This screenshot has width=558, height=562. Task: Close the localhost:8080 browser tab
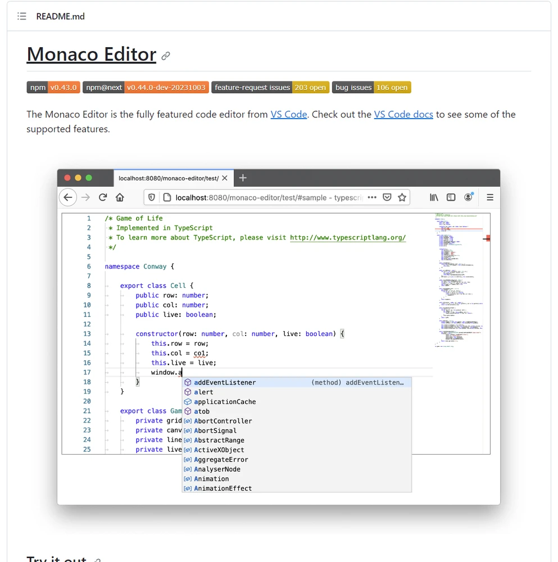pos(225,178)
